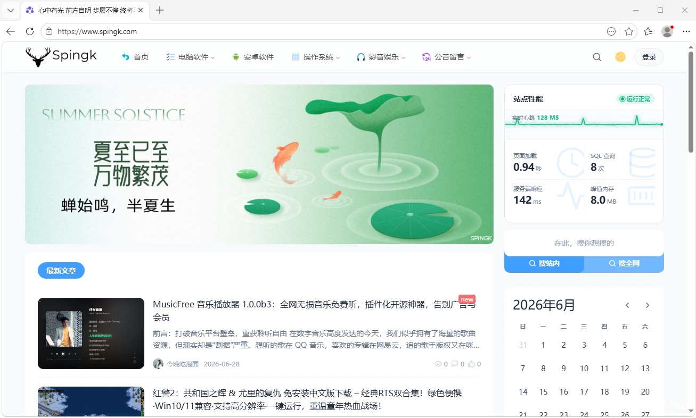This screenshot has height=418, width=696.
Task: Open the MusicFree article thumbnail
Action: tap(91, 333)
